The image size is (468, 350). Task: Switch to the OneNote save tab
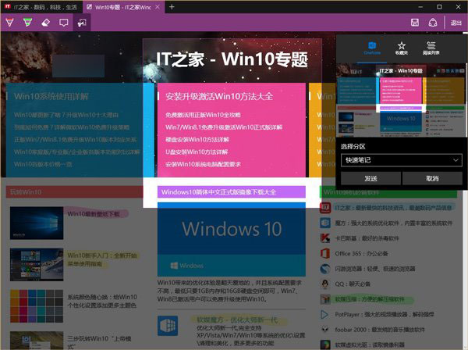pyautogui.click(x=372, y=48)
